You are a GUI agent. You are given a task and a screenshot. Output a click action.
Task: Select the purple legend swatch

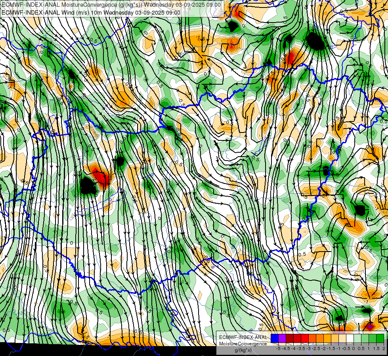(x=282, y=338)
